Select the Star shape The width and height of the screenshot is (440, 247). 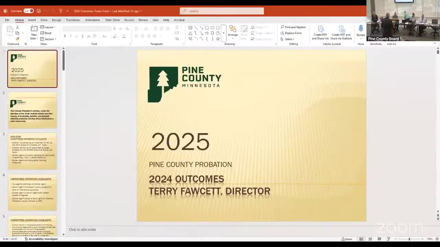(x=218, y=38)
